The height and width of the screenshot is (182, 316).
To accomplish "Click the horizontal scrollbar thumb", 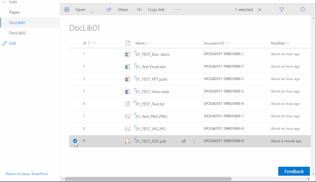I will click(x=148, y=179).
